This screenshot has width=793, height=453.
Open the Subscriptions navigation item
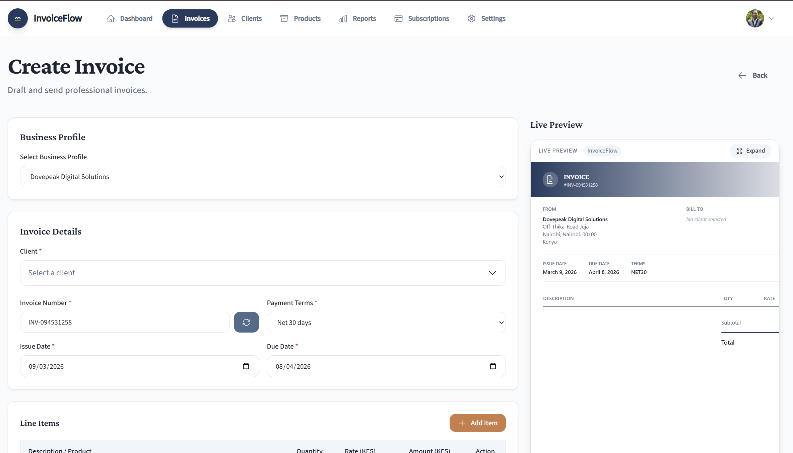[x=422, y=19]
